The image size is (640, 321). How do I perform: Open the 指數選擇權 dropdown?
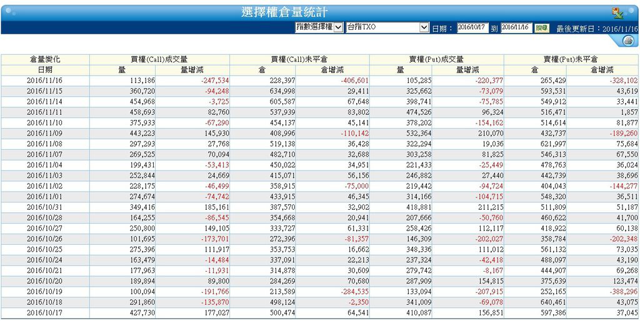click(319, 27)
